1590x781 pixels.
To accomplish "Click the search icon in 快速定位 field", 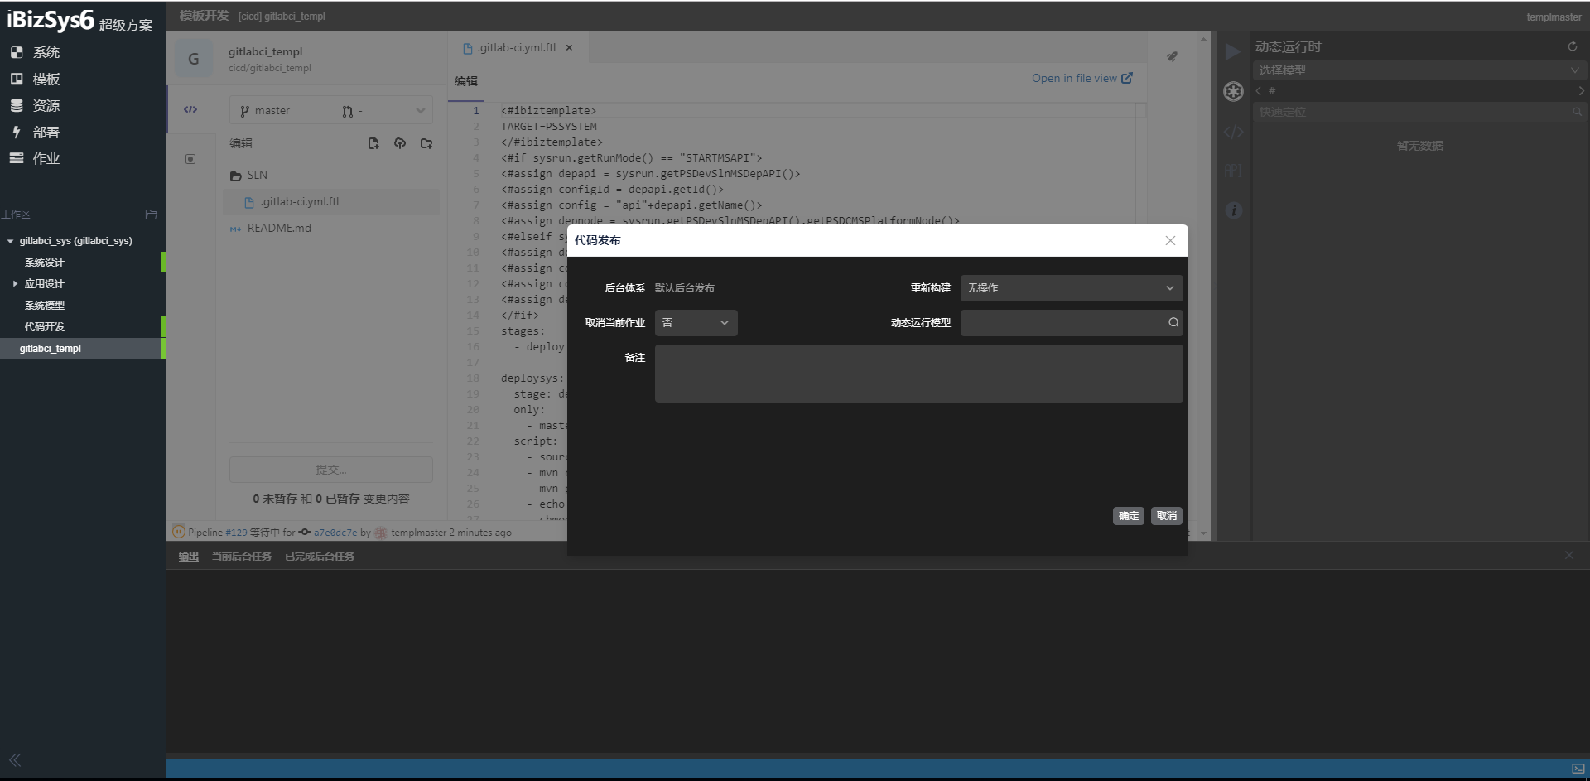I will click(1577, 112).
